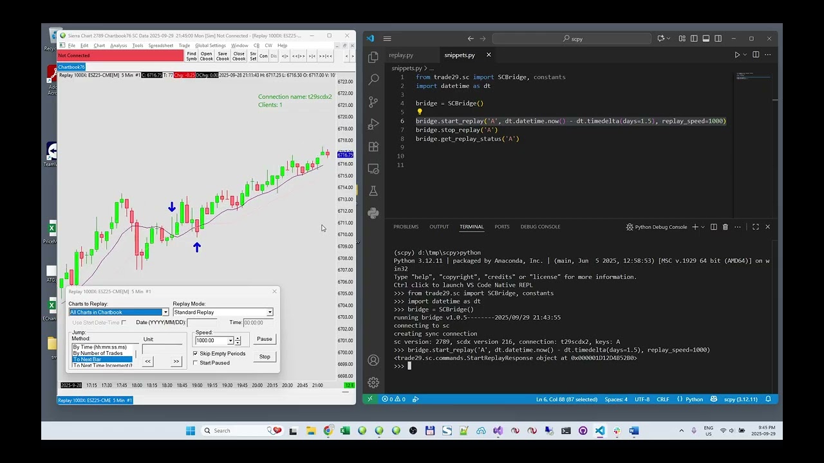Open the Testing flask view

pyautogui.click(x=373, y=191)
